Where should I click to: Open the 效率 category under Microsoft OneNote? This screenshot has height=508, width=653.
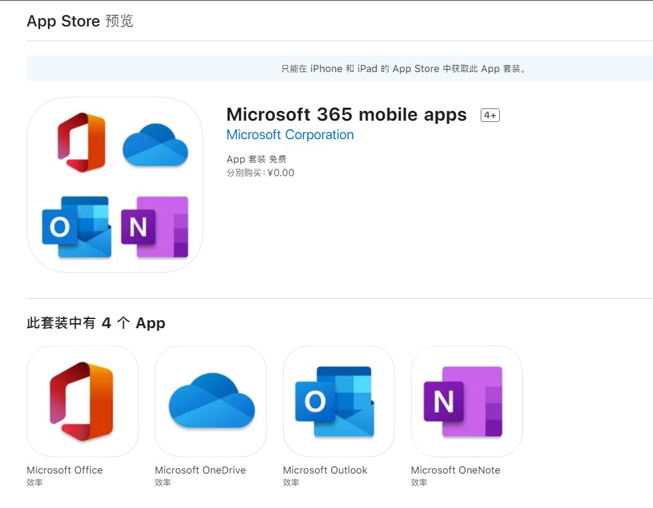click(x=419, y=482)
